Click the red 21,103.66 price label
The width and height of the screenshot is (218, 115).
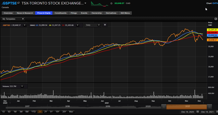click(x=212, y=32)
